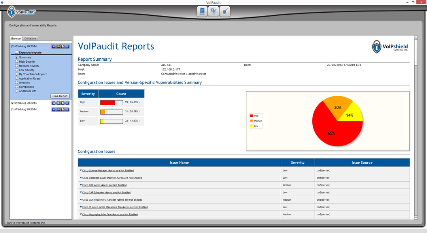Enable the Expanded reports checkbox

coord(17,52)
